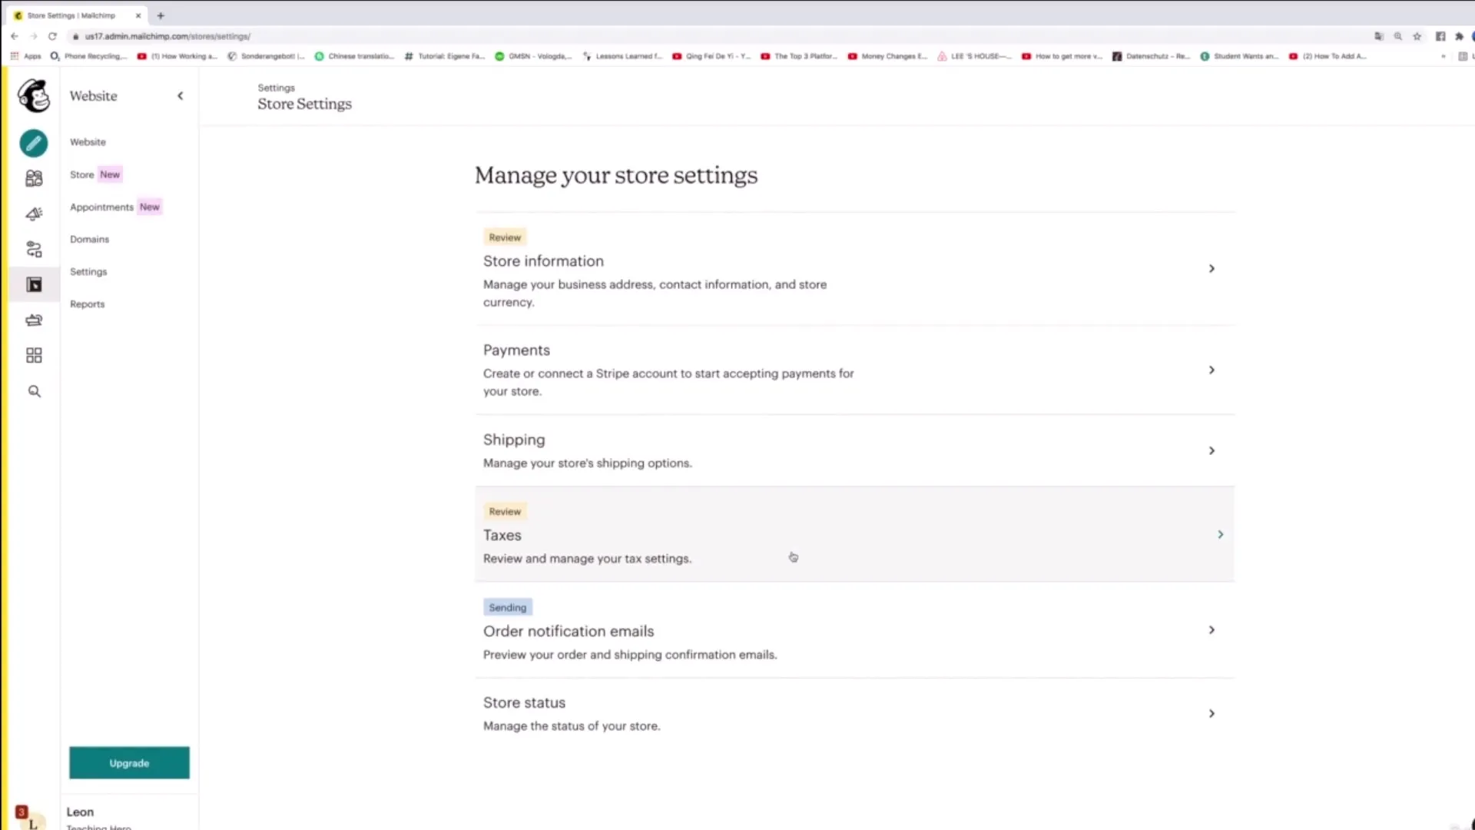Open Store information settings
The image size is (1475, 830).
coord(854,270)
